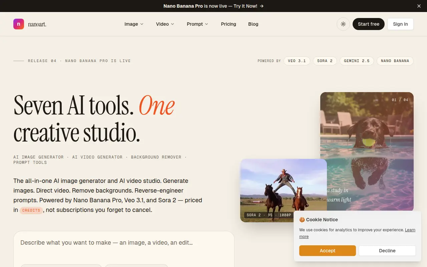Open the Learn more cookie link

click(357, 233)
